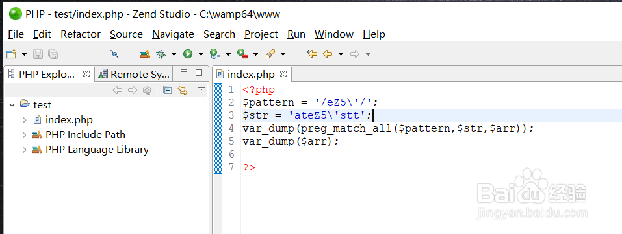Click the $pattern line of code
Screen dimensions: 622x234
tap(310, 103)
